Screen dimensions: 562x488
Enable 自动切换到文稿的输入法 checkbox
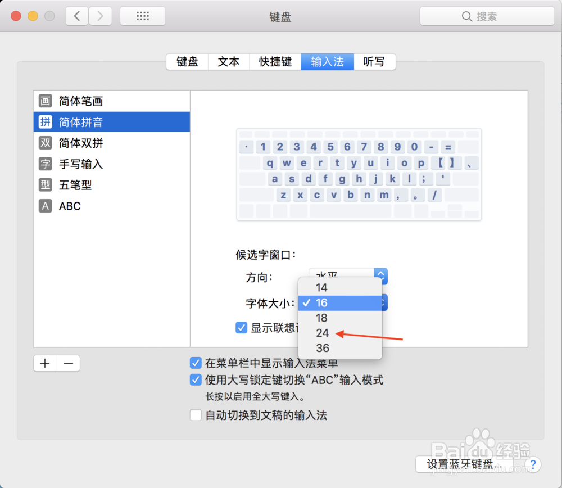[x=196, y=415]
